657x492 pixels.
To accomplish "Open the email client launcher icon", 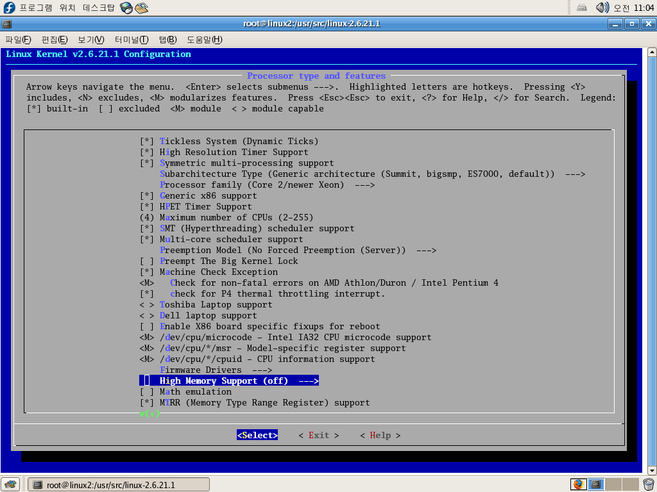I will pos(141,8).
